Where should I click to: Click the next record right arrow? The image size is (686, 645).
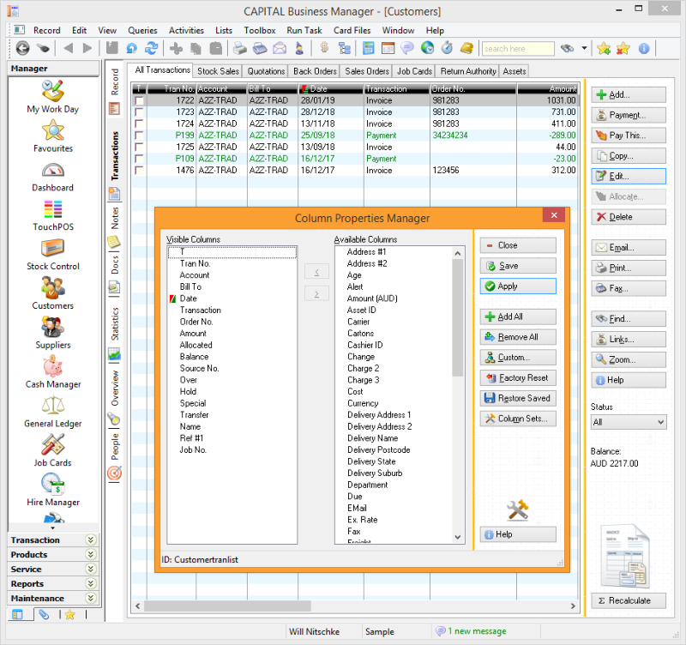point(87,48)
